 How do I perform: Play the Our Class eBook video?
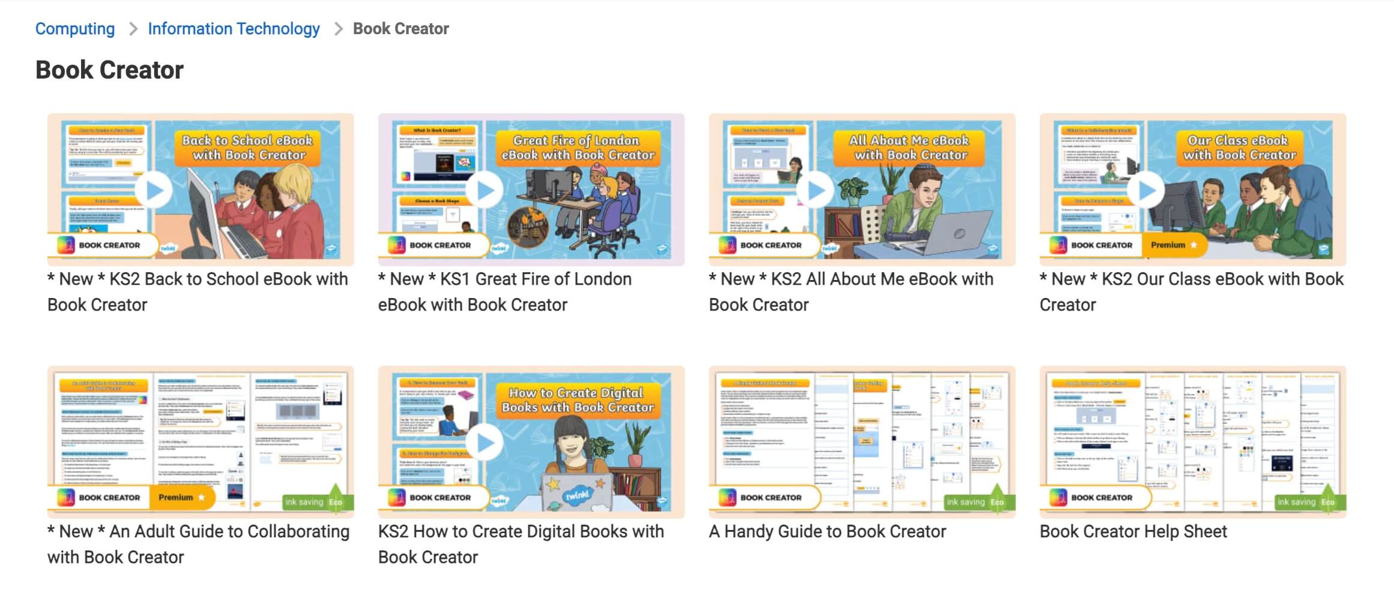1146,190
